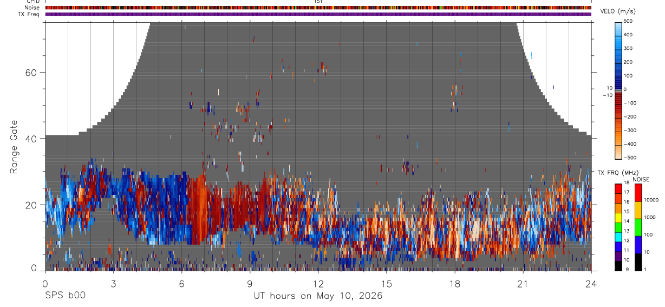The height and width of the screenshot is (307, 665).
Task: Click the multicolored Noise strip above the plot
Action: coord(318,8)
